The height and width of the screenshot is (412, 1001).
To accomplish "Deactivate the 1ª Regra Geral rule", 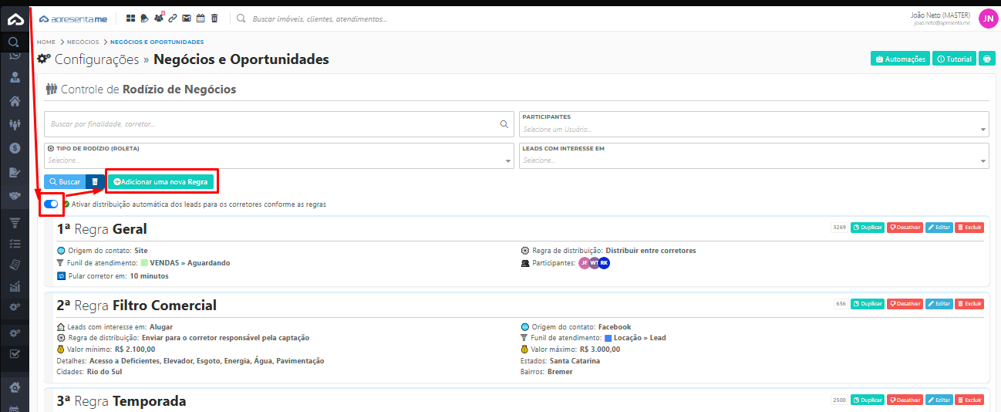I will 905,228.
